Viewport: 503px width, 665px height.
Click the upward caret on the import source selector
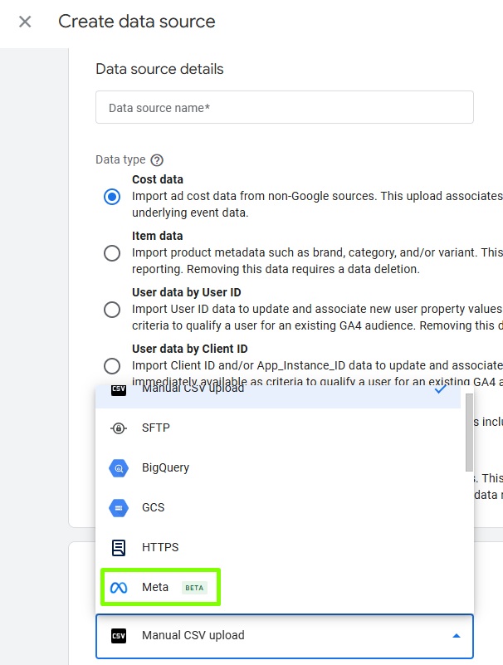pos(456,636)
